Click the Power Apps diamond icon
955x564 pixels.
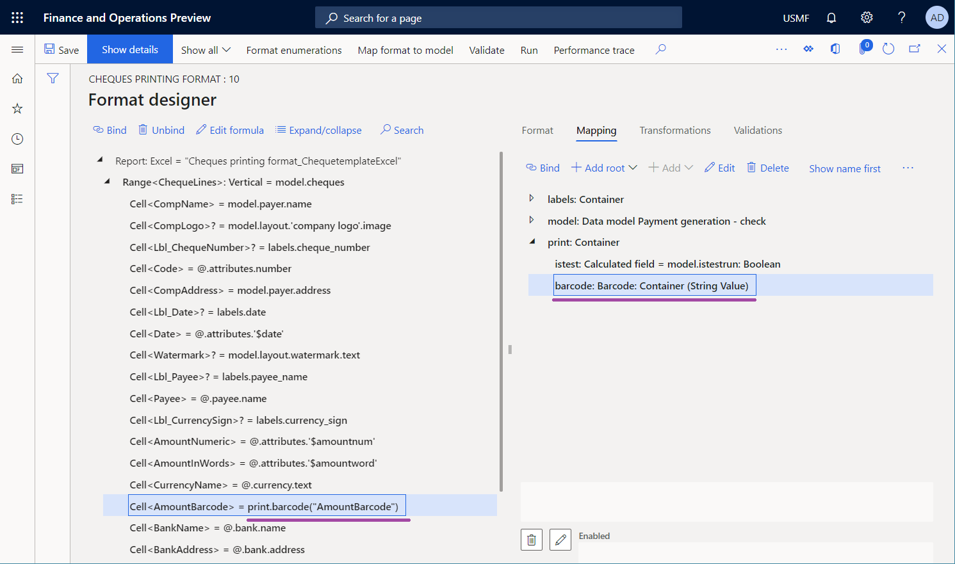click(808, 49)
